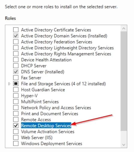Enable the Hyper-V role checkbox
Screen dimensions: 134x152
coord(16,96)
